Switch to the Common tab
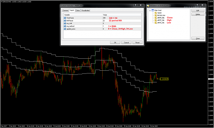The image size is (214, 128). coord(65,10)
